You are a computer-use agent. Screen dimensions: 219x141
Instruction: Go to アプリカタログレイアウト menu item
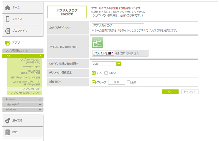tap(25, 93)
